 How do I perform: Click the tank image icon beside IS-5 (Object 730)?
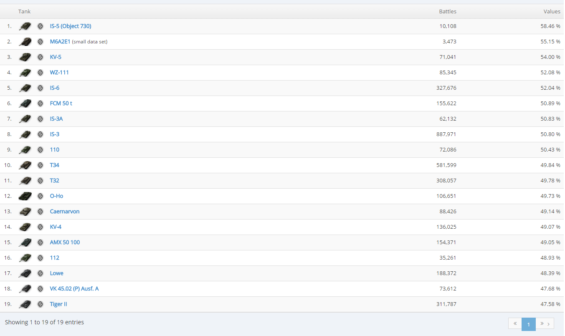(x=25, y=26)
